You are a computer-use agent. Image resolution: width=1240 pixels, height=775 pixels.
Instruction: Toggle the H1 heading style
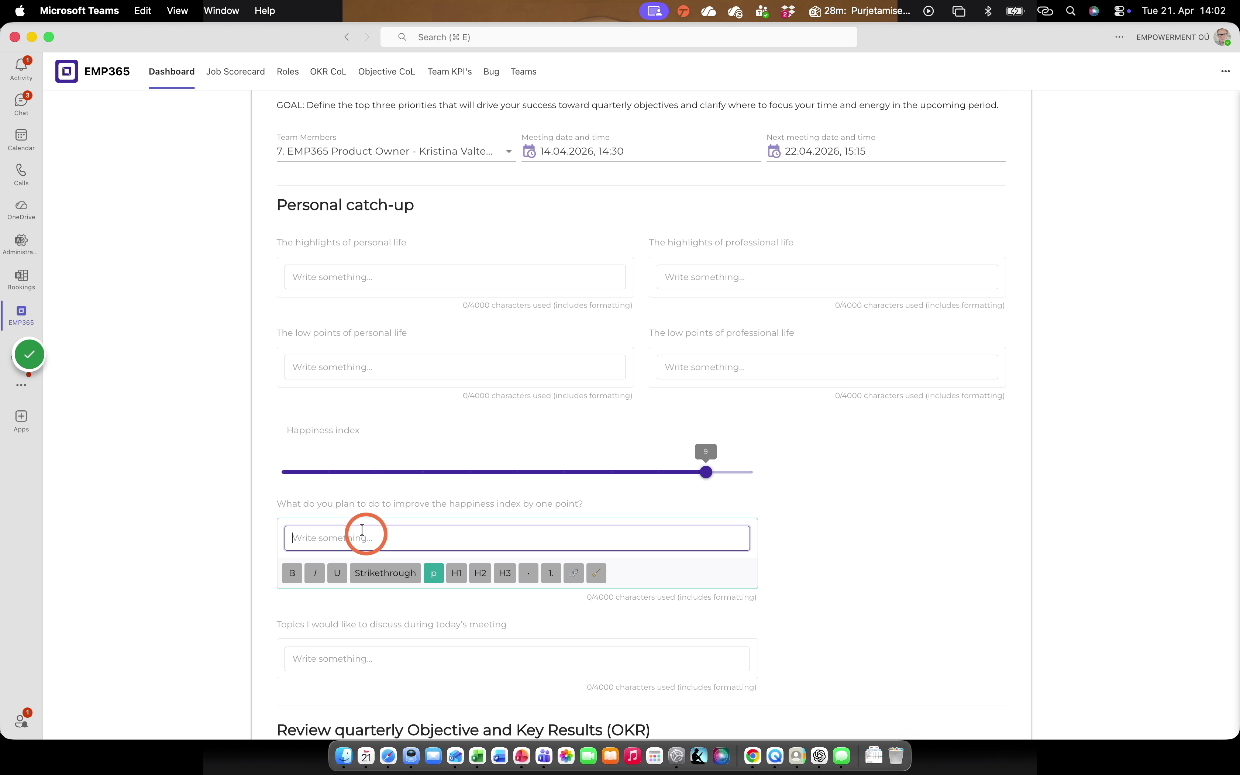pos(457,573)
